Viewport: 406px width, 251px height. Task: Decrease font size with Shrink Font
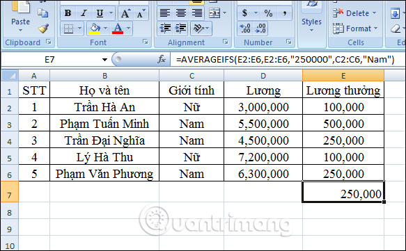[x=141, y=13]
